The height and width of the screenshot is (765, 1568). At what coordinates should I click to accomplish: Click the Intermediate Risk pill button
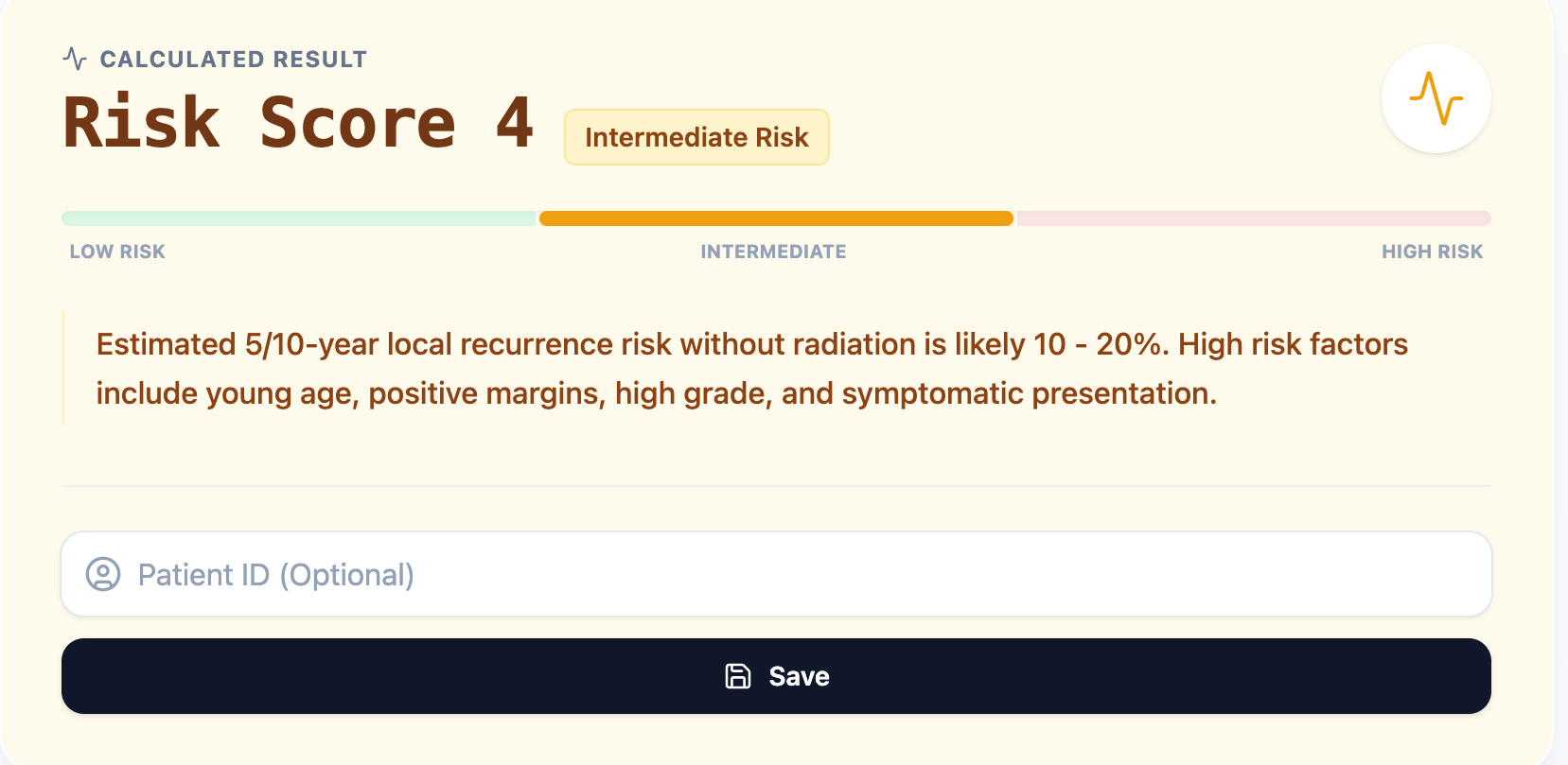(696, 136)
